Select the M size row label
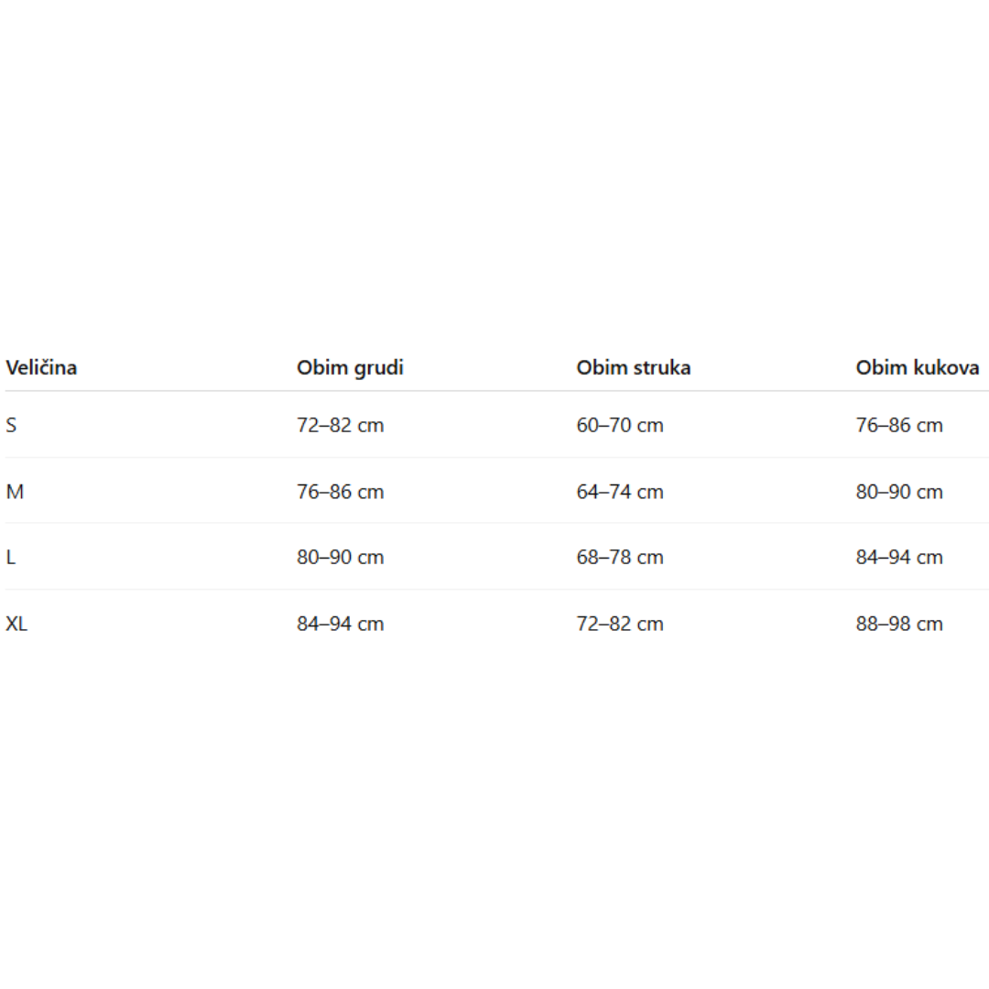 [15, 492]
